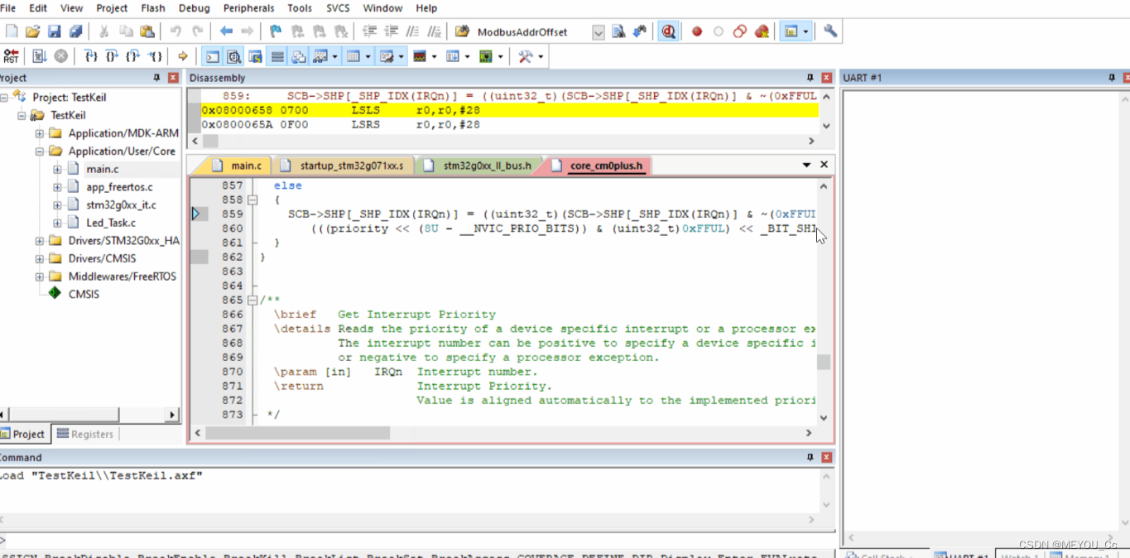The height and width of the screenshot is (558, 1130).
Task: Open the Peripherals menu
Action: pyautogui.click(x=248, y=8)
